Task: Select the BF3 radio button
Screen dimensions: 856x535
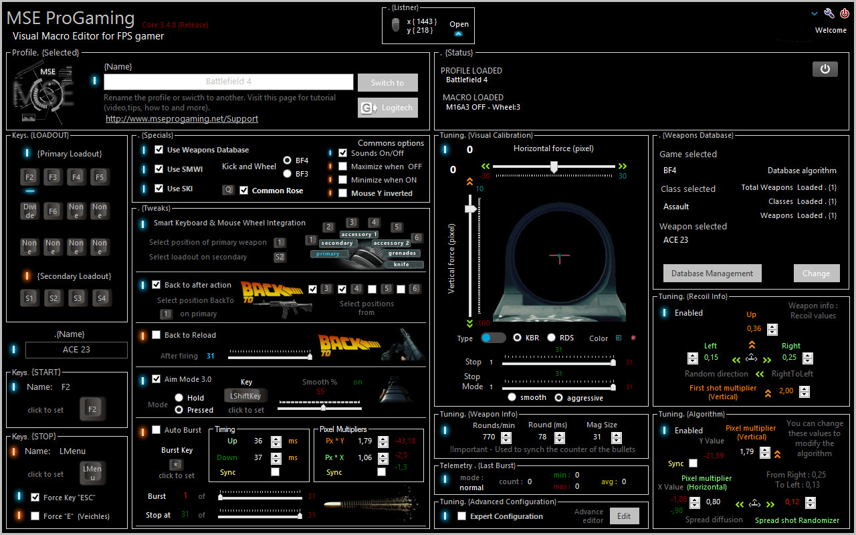Action: tap(288, 174)
